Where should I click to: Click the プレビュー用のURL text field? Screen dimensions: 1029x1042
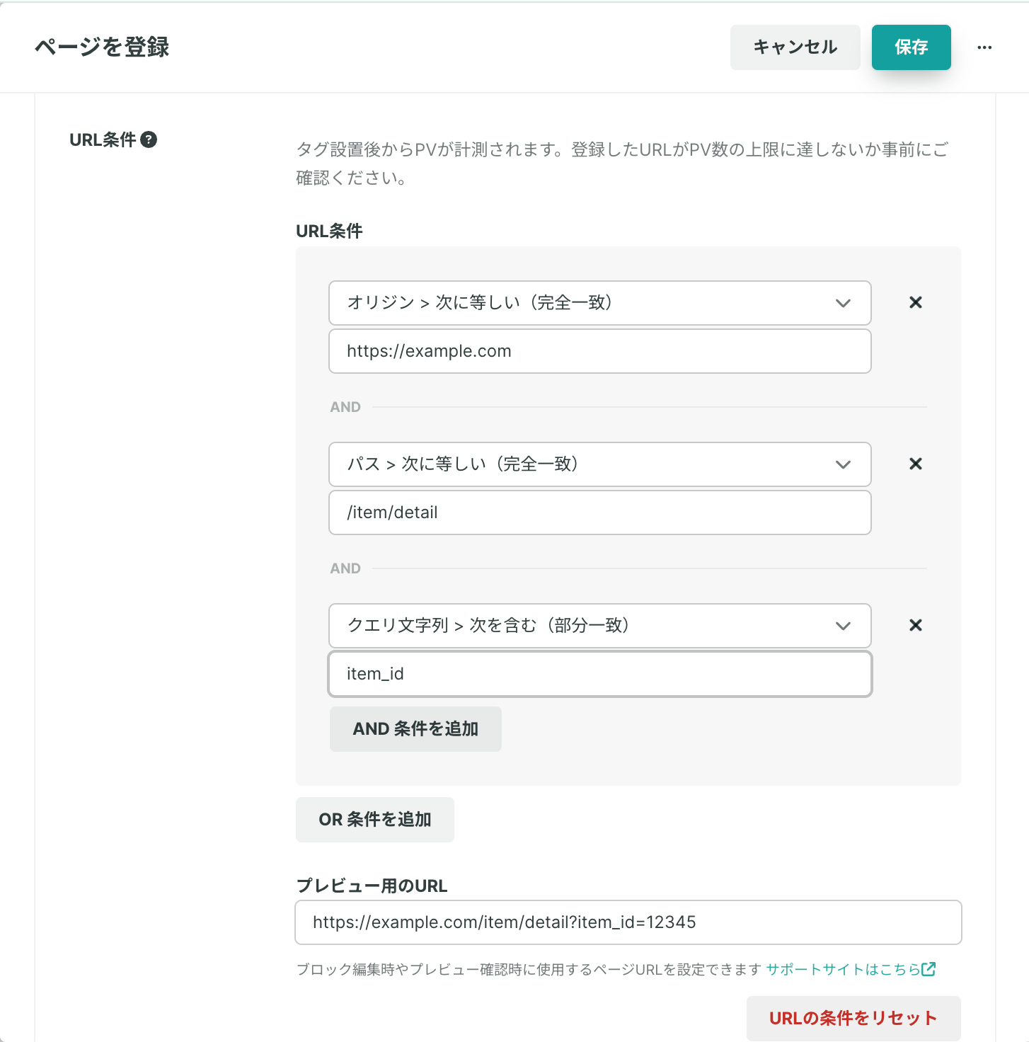tap(628, 922)
